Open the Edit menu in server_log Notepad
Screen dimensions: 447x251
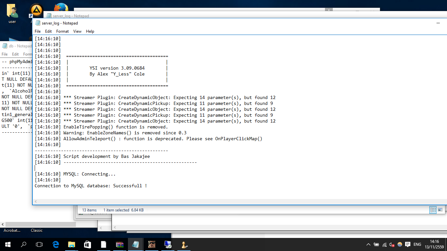point(48,31)
